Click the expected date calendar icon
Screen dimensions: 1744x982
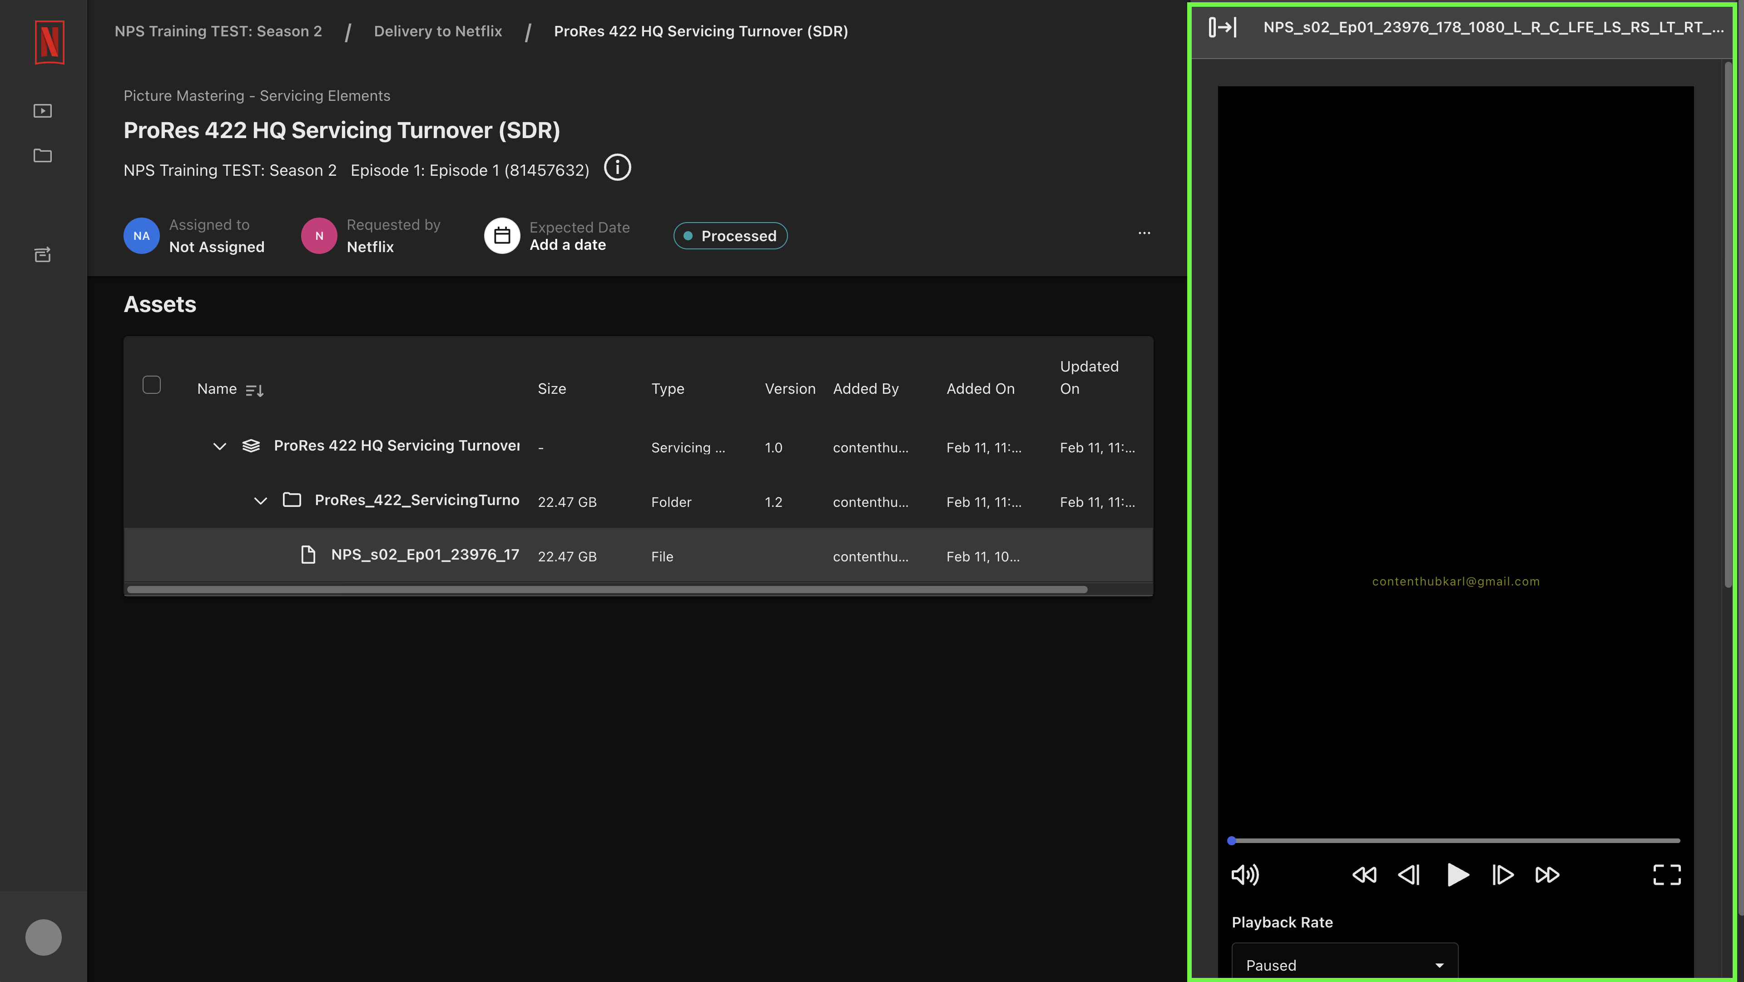point(502,236)
